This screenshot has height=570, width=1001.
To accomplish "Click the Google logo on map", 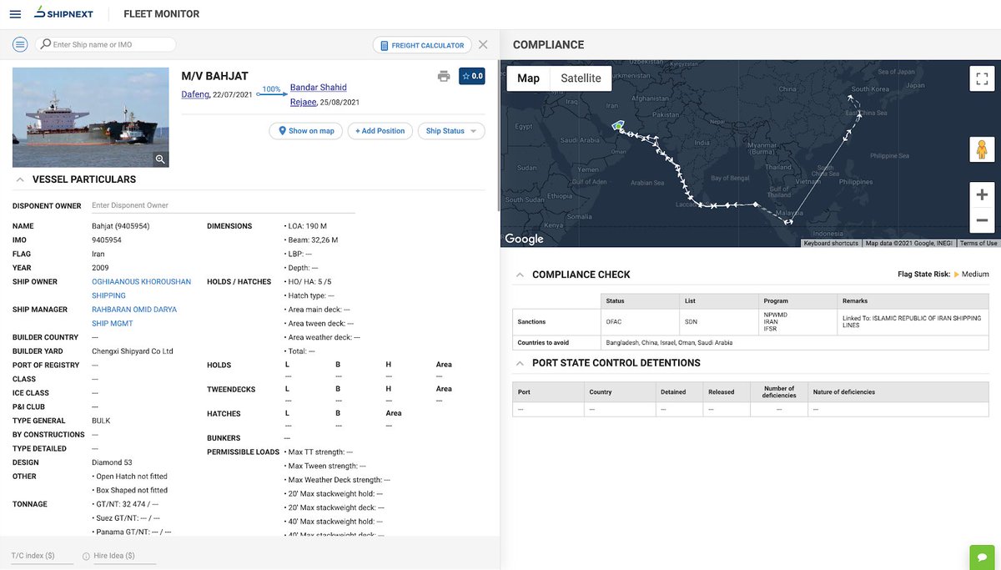I will click(524, 239).
